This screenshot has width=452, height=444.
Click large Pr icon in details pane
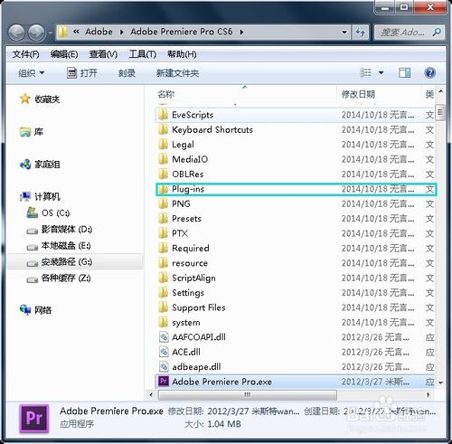coord(34,419)
